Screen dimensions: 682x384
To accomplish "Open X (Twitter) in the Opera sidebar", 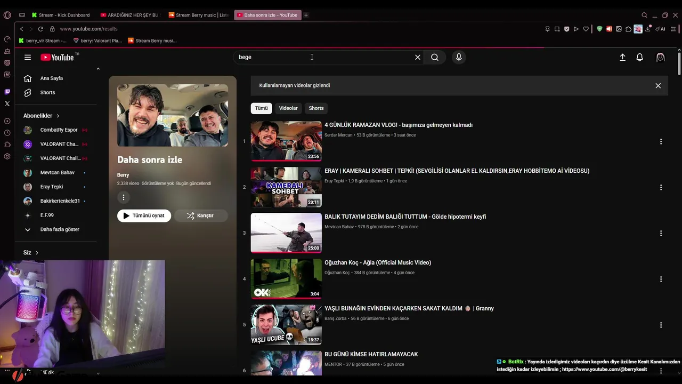I will (x=7, y=103).
